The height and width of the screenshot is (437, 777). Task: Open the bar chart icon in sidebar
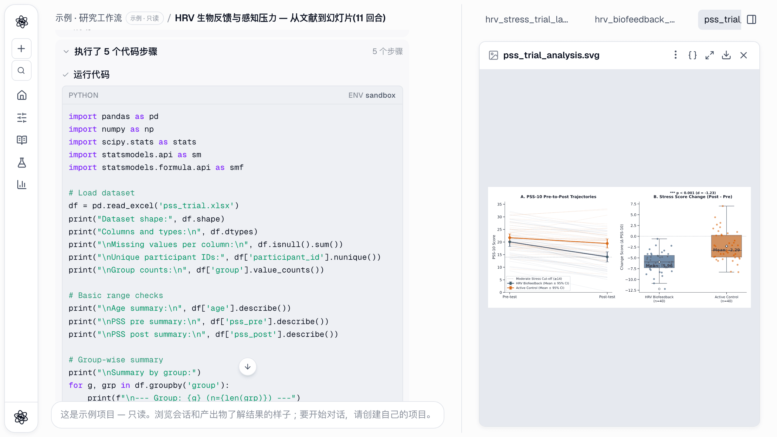(22, 185)
